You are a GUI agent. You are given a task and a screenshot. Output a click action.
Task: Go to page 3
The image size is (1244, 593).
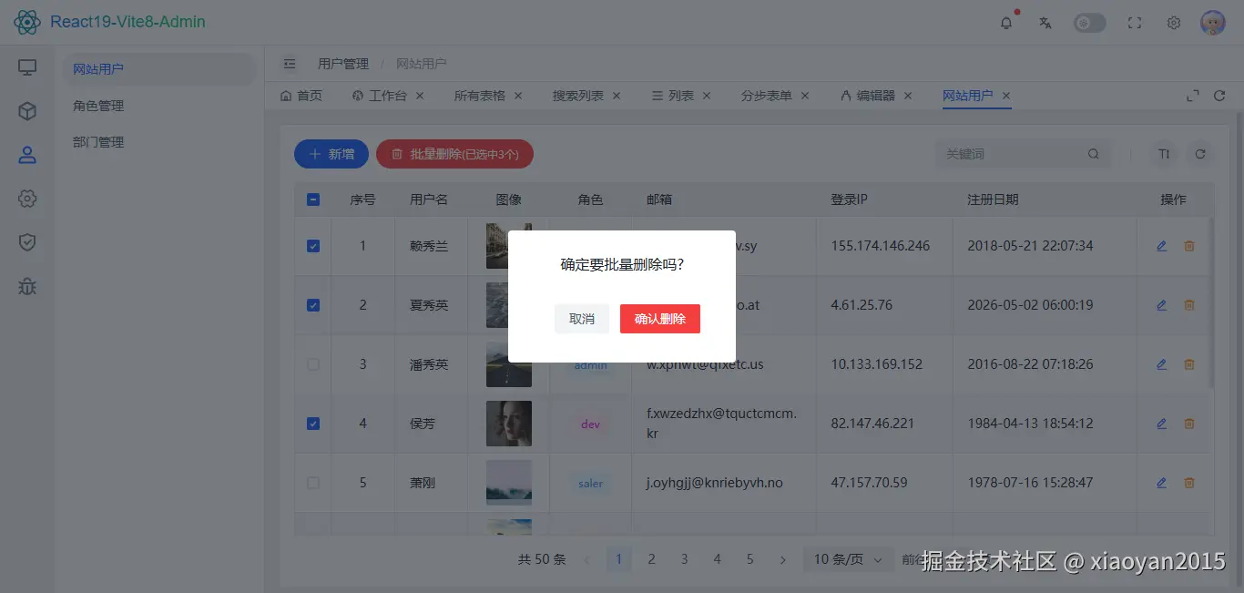coord(684,559)
